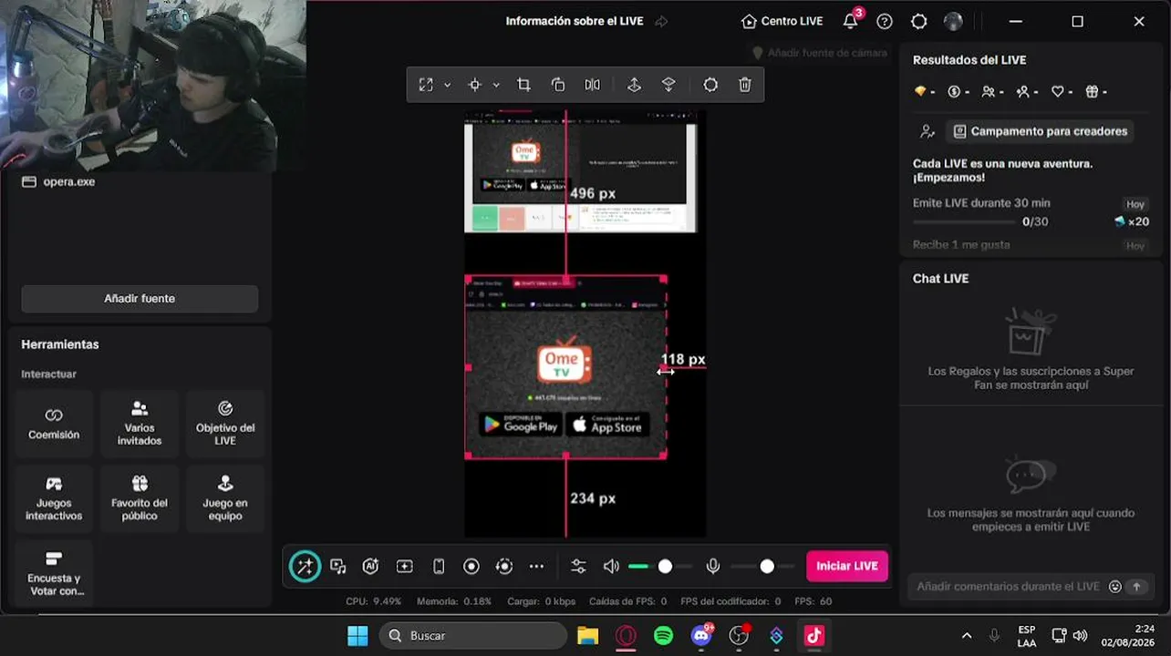Click the center alignment icon
1171x656 pixels.
click(x=474, y=85)
